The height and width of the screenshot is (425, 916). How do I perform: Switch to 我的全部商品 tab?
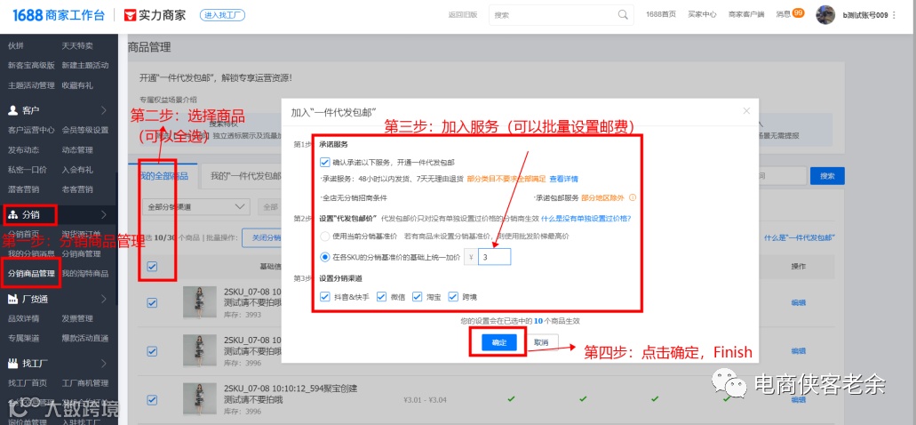[x=163, y=176]
